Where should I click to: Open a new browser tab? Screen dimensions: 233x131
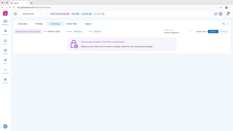click(31, 3)
